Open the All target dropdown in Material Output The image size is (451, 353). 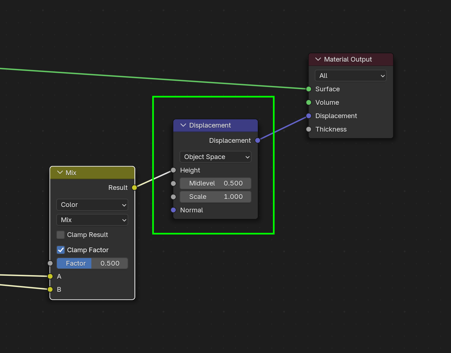pyautogui.click(x=351, y=76)
